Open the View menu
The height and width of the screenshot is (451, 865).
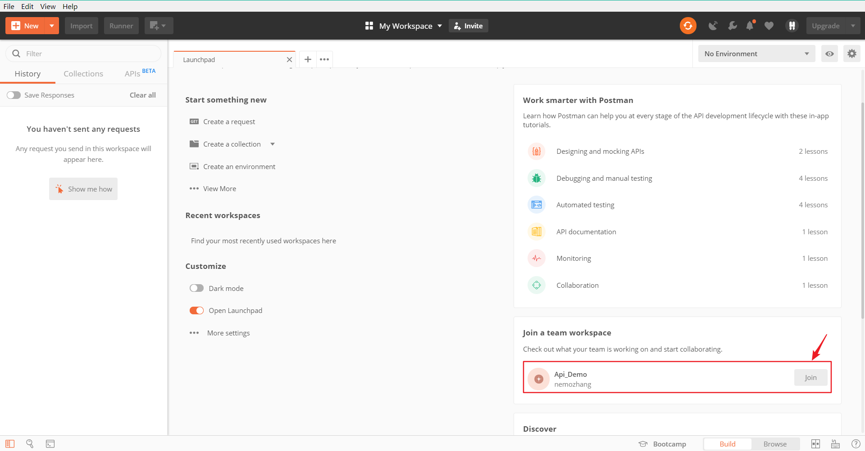48,6
